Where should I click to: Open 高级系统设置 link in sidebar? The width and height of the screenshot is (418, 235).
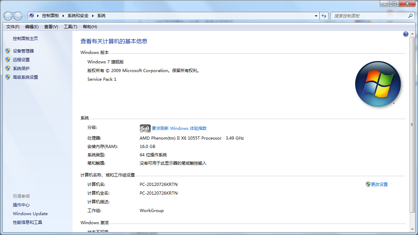[25, 77]
